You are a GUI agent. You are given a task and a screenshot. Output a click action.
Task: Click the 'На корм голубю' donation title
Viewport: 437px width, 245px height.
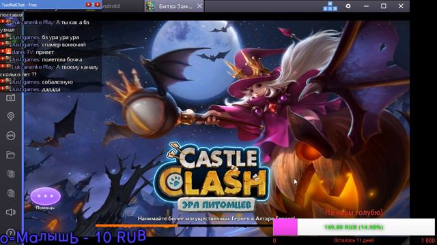tap(354, 212)
